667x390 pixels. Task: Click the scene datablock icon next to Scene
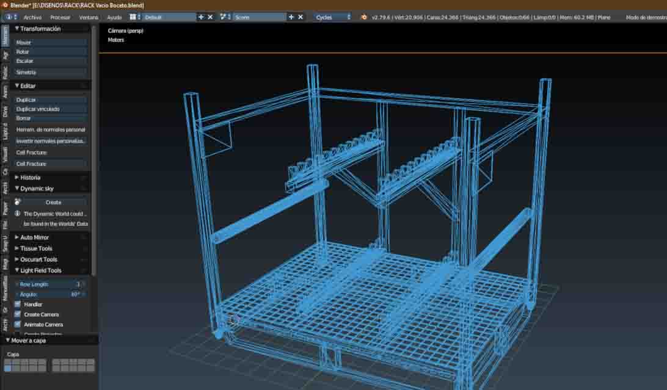(225, 17)
